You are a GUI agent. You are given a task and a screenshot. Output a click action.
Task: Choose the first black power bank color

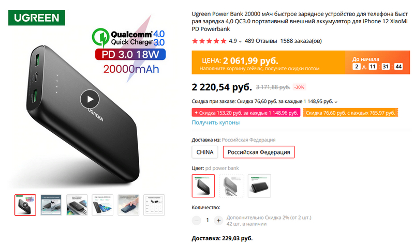point(203,186)
